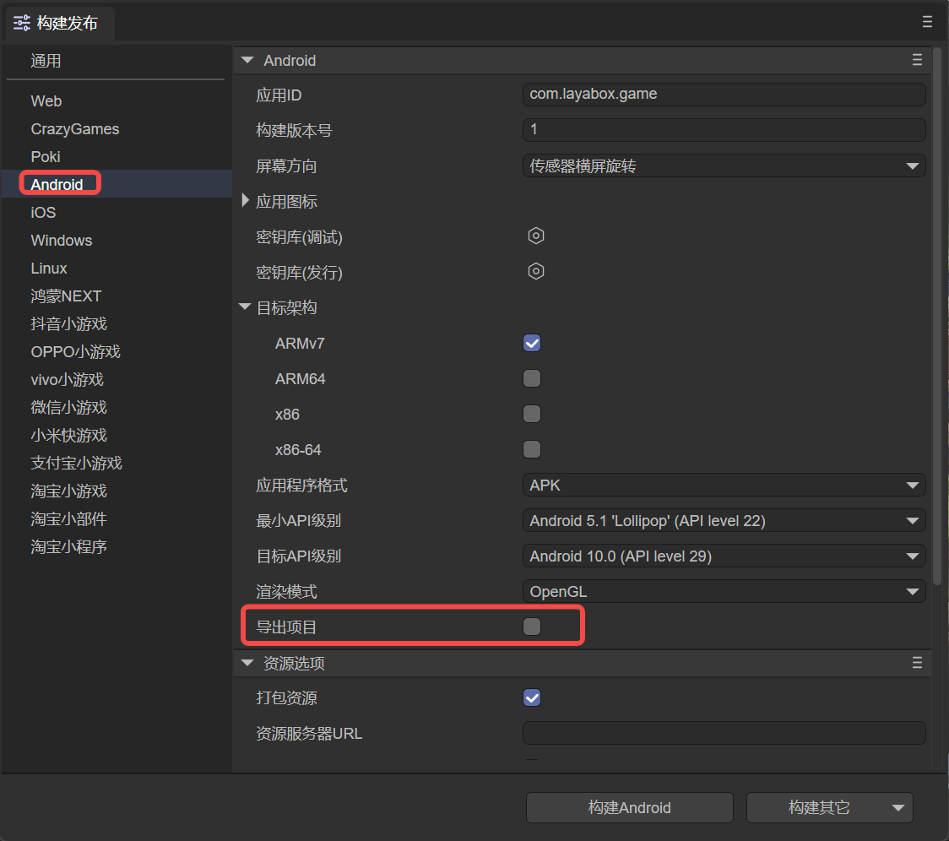Expand the 应用图标 section
This screenshot has width=949, height=841.
246,201
